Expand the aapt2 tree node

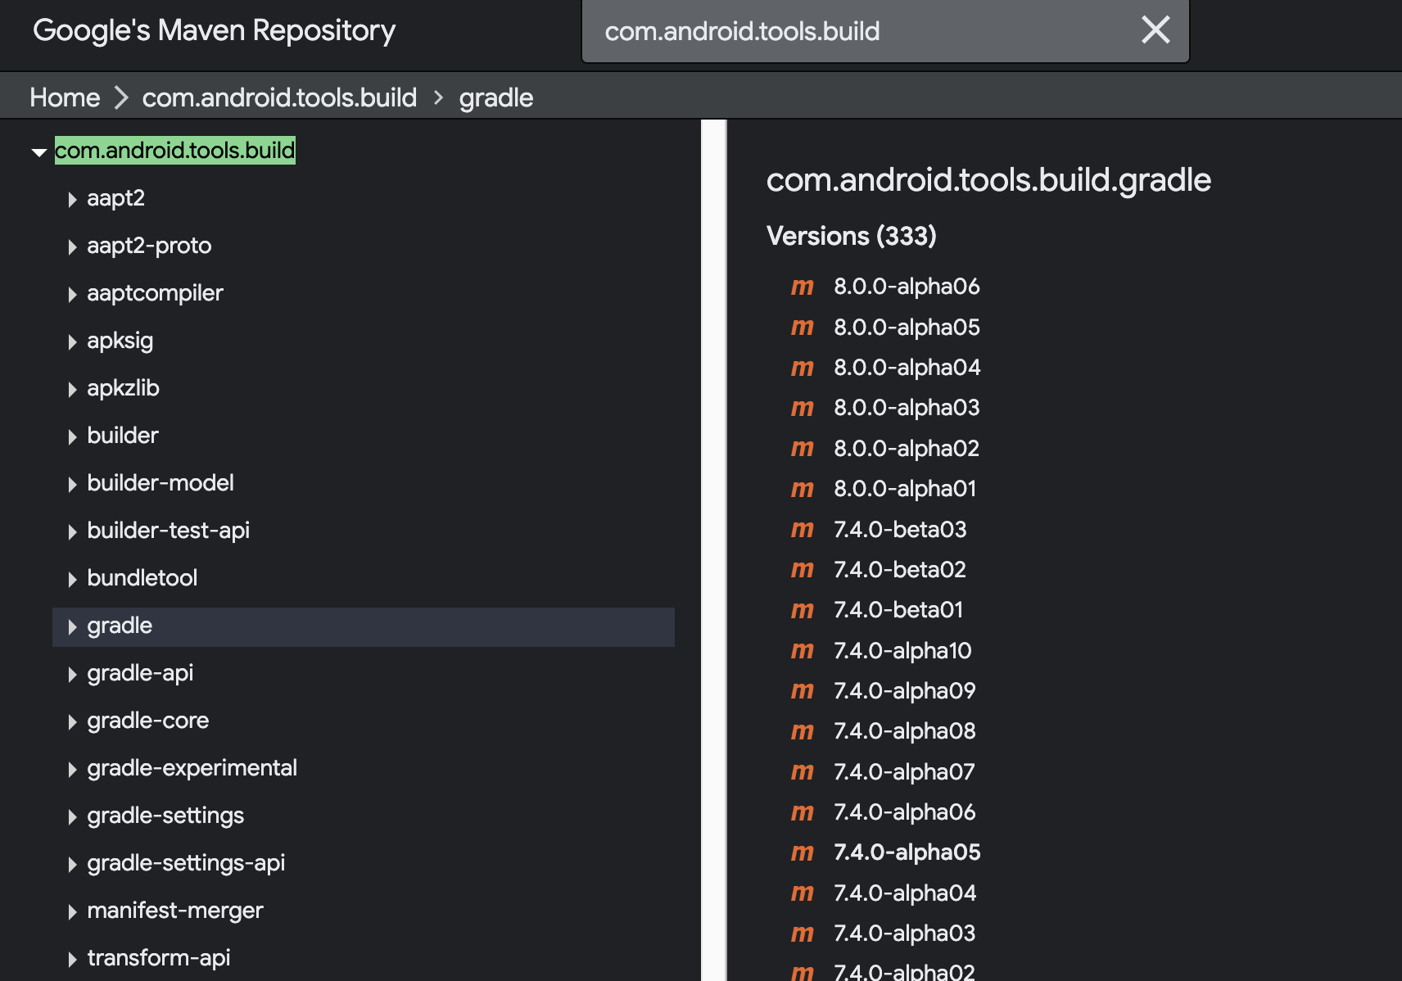click(x=72, y=199)
